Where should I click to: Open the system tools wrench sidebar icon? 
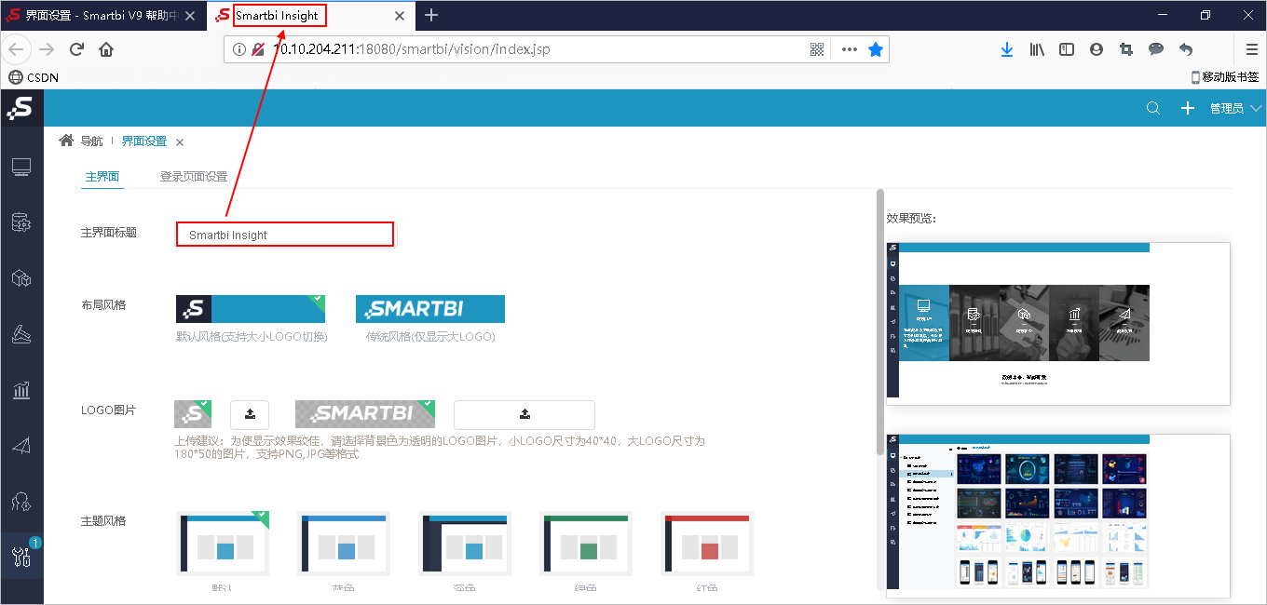coord(21,557)
